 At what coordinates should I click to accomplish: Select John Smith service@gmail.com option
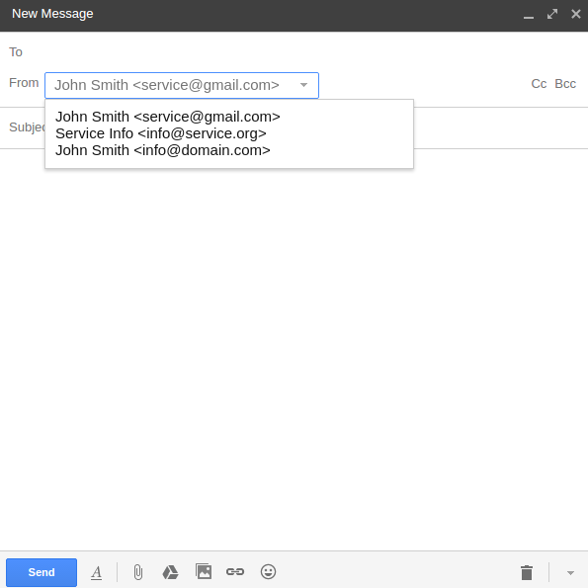coord(168,117)
